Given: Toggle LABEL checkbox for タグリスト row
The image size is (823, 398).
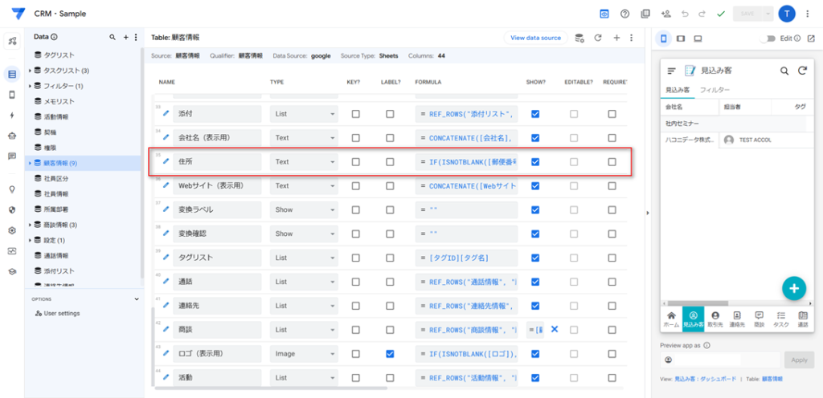Looking at the screenshot, I should pyautogui.click(x=390, y=258).
